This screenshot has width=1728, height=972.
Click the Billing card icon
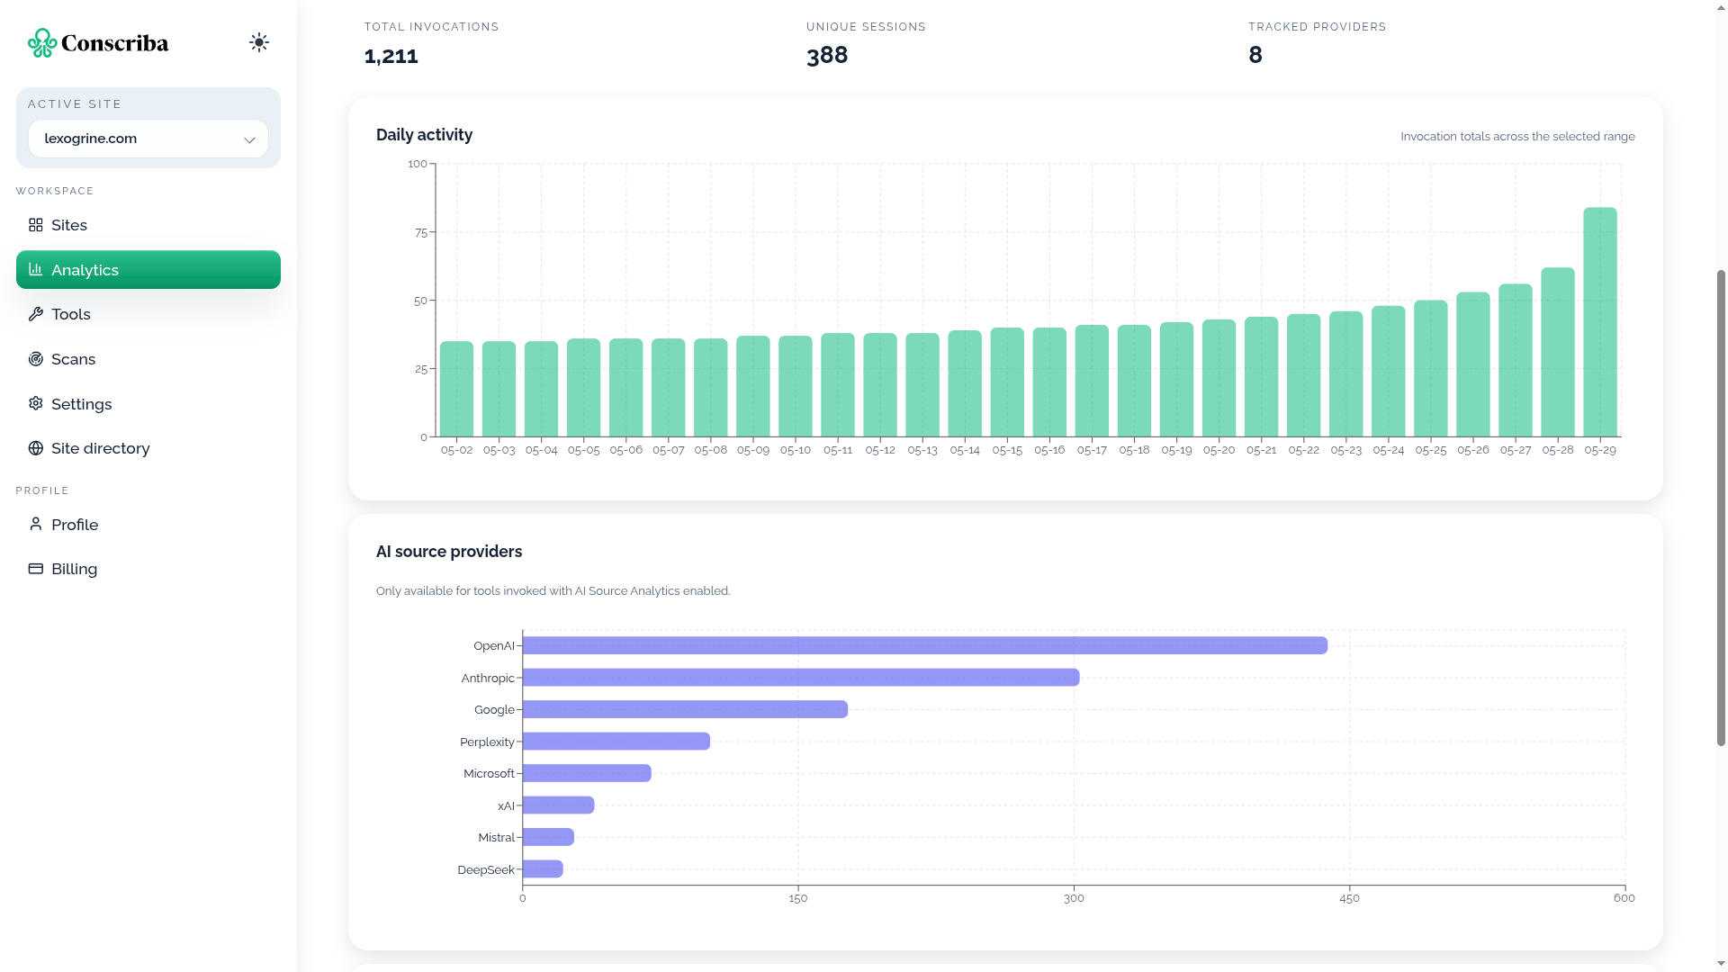tap(36, 569)
